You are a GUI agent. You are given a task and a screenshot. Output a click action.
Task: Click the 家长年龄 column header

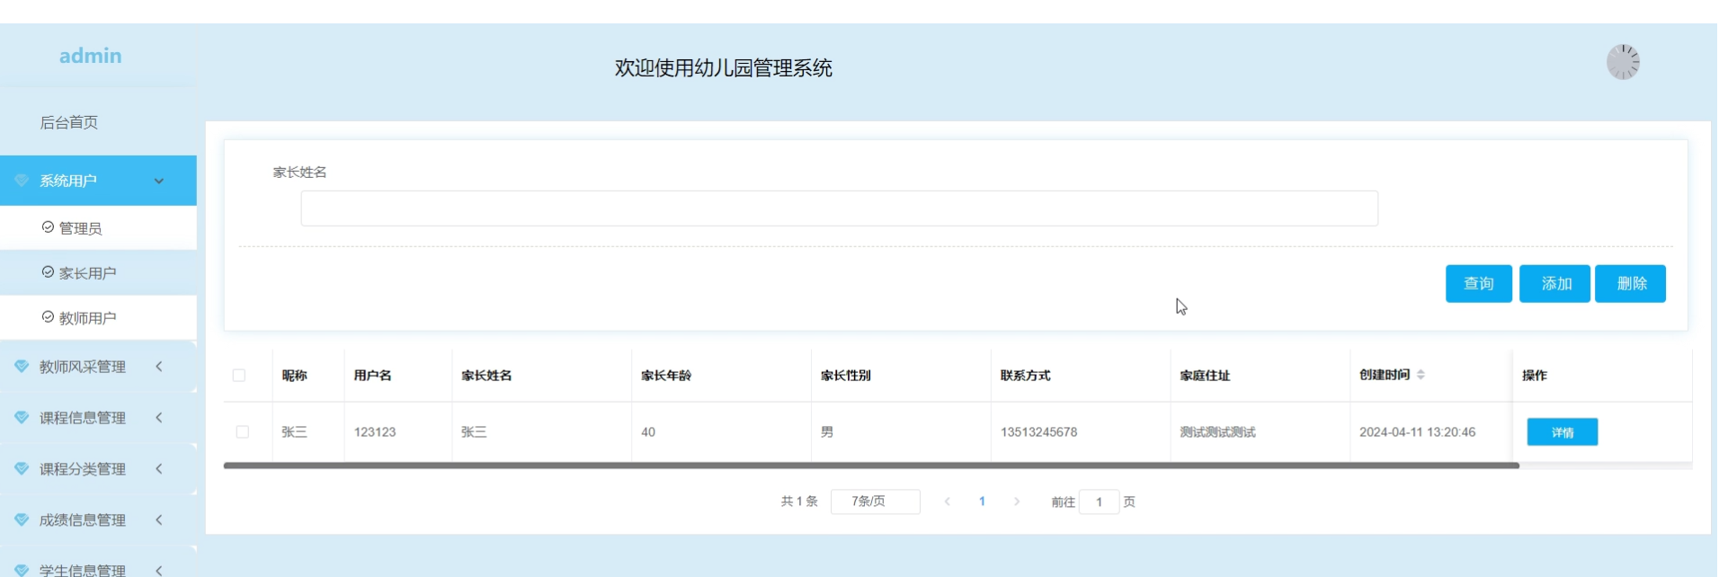pos(666,376)
